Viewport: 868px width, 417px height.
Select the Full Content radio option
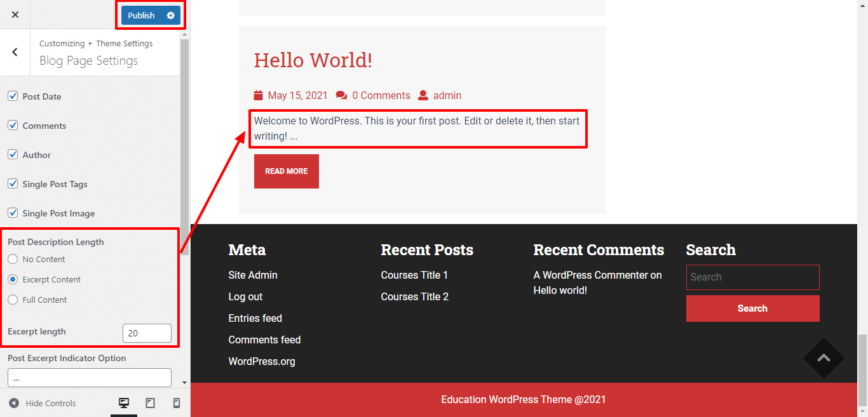click(13, 300)
